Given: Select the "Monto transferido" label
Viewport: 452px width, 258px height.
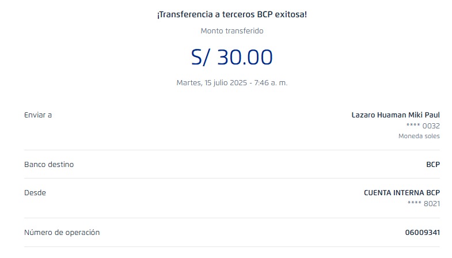Looking at the screenshot, I should pyautogui.click(x=231, y=31).
